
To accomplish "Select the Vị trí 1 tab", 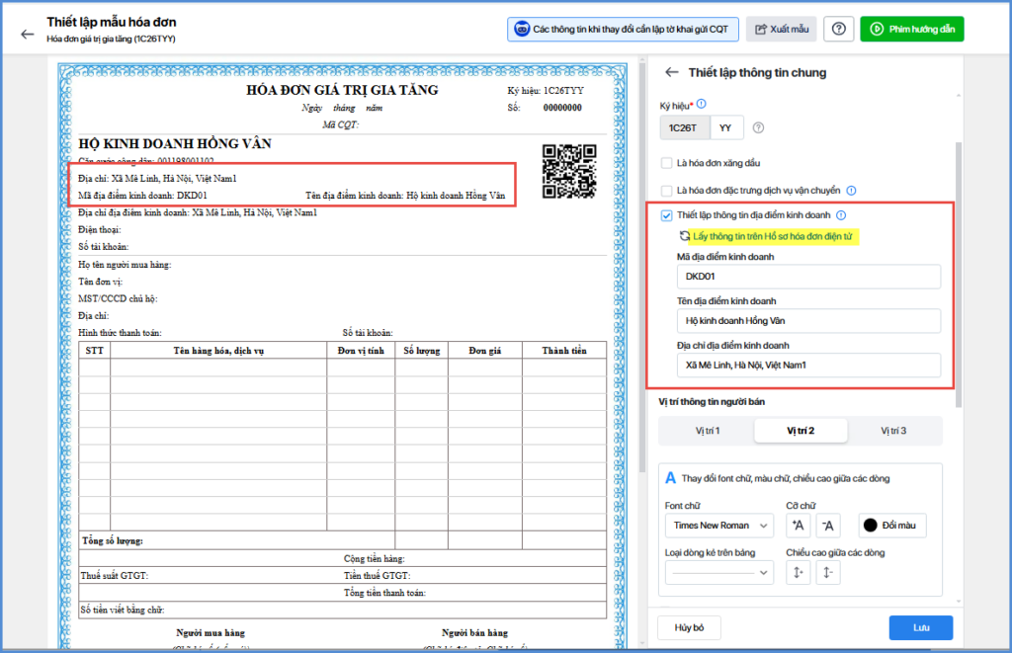I will click(x=708, y=431).
